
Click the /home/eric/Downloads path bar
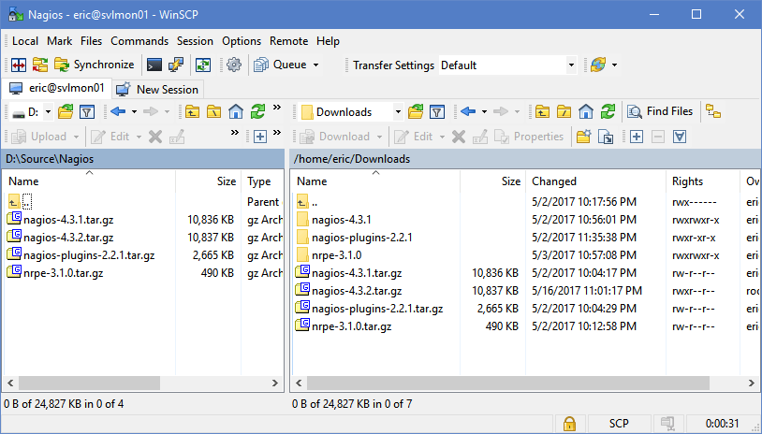(x=525, y=159)
